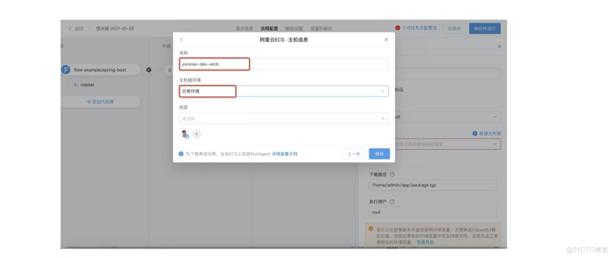
Task: Open the 查看帮助 link in warning note
Action: pos(425,242)
